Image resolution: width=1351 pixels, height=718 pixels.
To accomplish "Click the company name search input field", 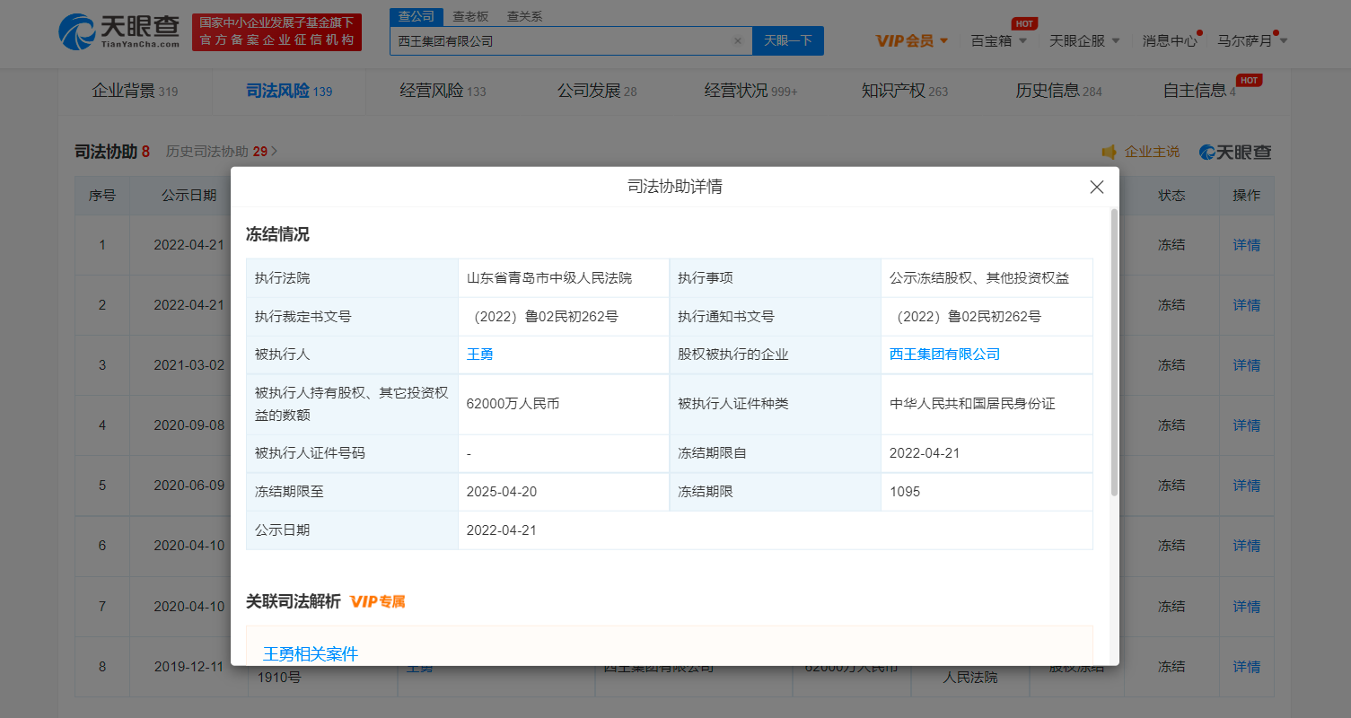I will 557,41.
